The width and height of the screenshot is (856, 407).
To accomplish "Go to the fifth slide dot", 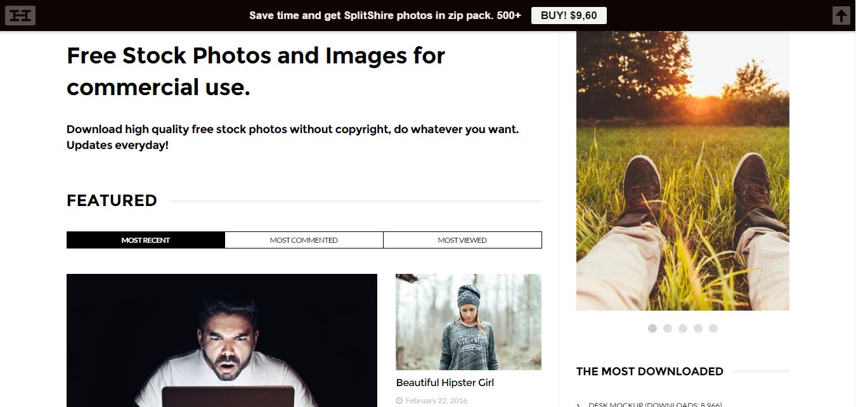I will [x=713, y=328].
